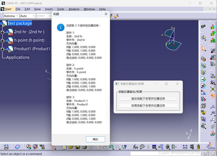Select the test package root node
The image size is (217, 156).
20,23
